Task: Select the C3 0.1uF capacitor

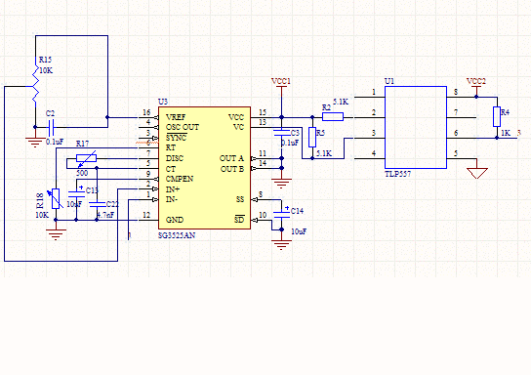Action: tap(281, 133)
